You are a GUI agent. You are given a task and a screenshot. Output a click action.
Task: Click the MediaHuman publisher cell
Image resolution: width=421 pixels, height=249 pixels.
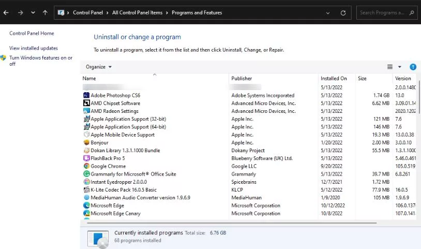click(247, 198)
